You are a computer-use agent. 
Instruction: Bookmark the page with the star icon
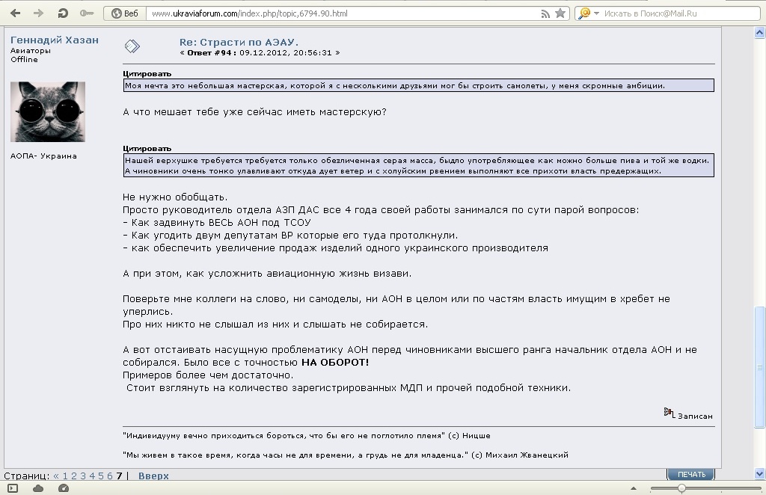[560, 13]
